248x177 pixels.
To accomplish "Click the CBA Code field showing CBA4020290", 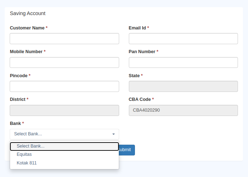I will click(x=183, y=111).
